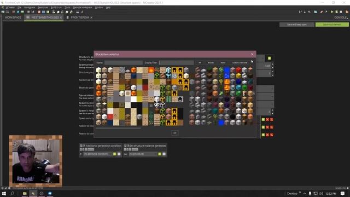Click the green play Run client icon
350x197 pixels.
(332, 12)
